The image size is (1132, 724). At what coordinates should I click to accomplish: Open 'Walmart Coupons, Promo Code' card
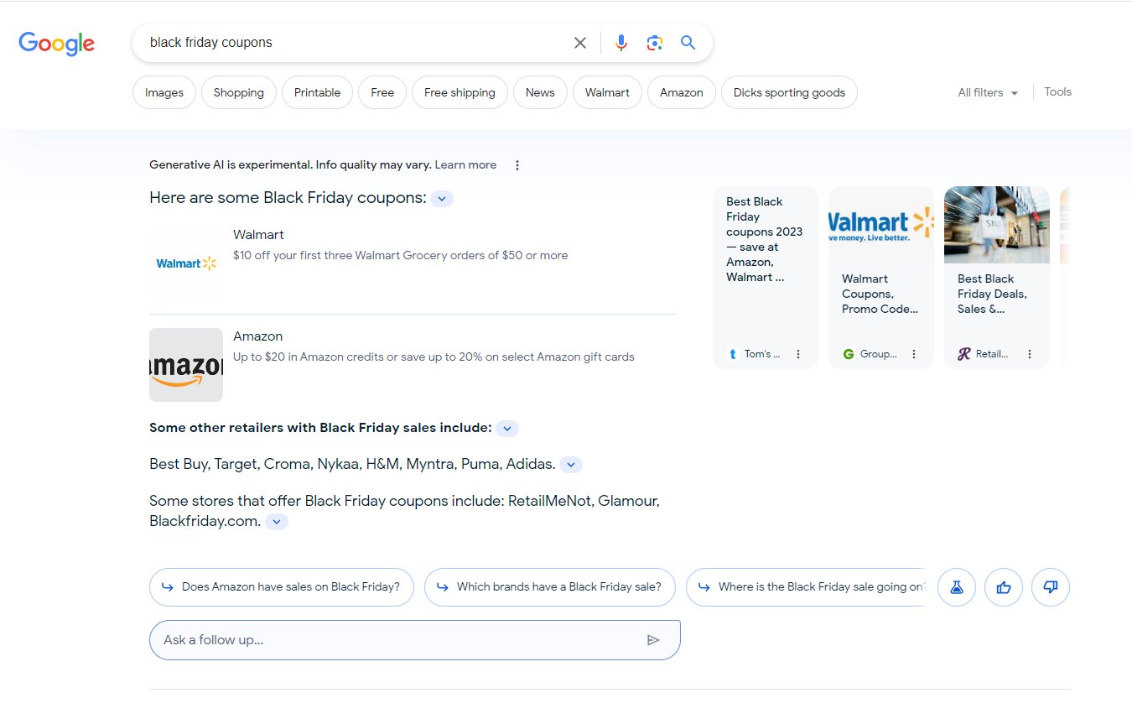pos(881,278)
